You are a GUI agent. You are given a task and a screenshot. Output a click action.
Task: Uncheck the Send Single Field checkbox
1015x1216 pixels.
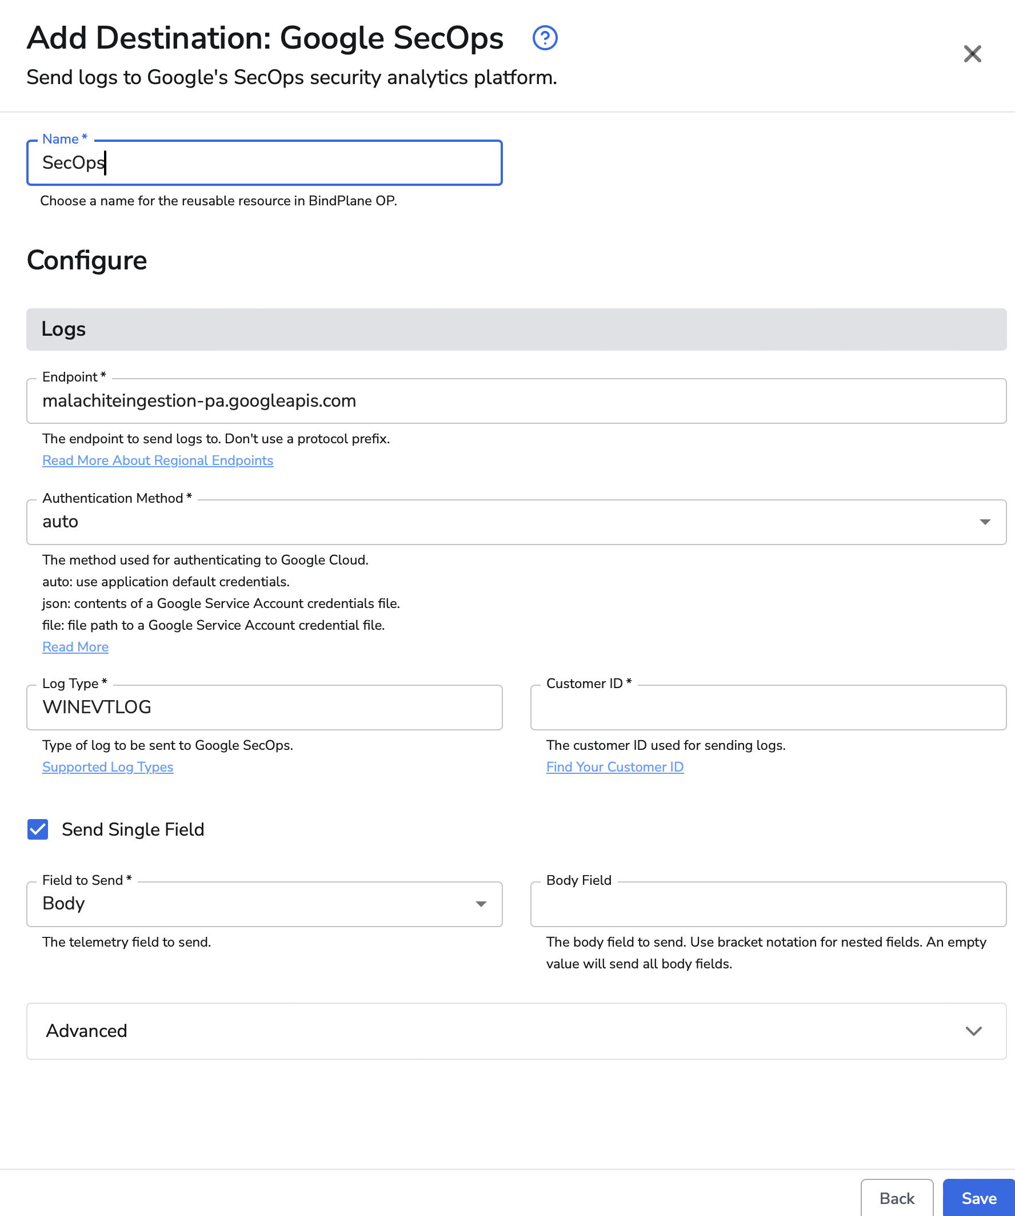(x=38, y=829)
